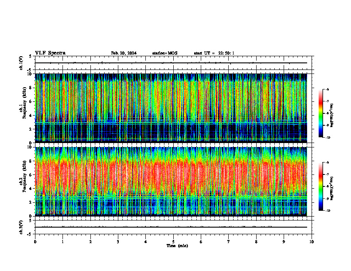Screen dimensions: 351x271
Task: Click the ch.1 spectrogram color scale bar
Action: pyautogui.click(x=320, y=113)
